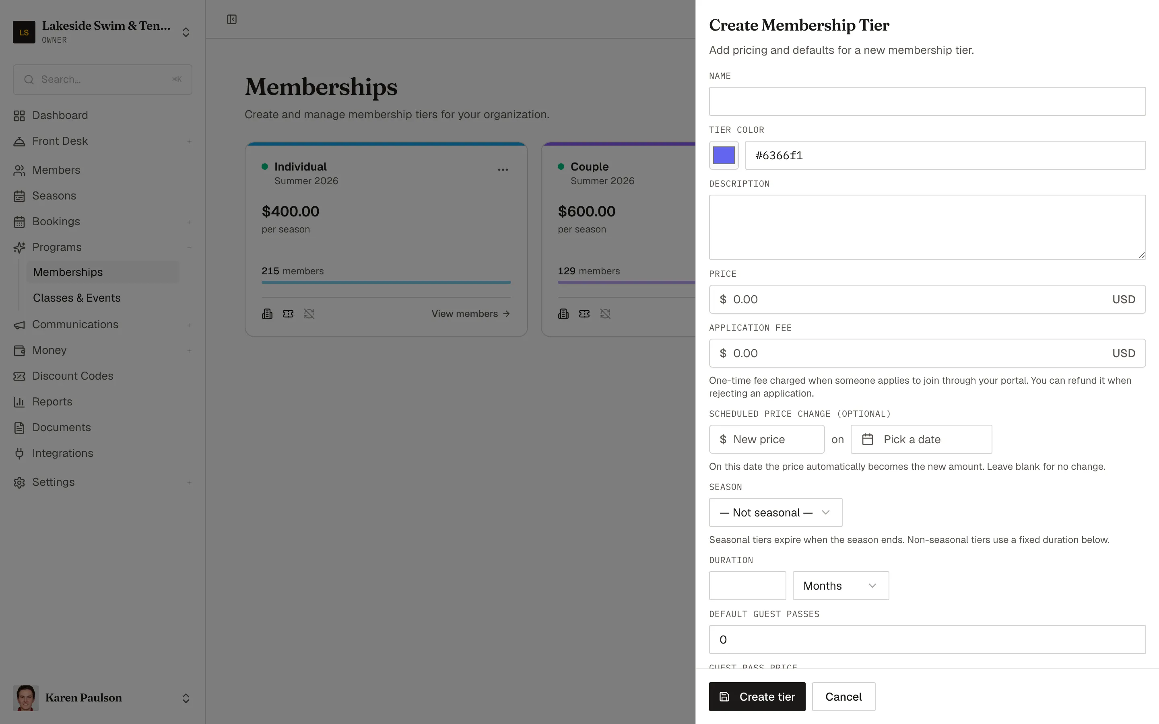Click the Members people icon
The height and width of the screenshot is (724, 1159).
pyautogui.click(x=19, y=170)
